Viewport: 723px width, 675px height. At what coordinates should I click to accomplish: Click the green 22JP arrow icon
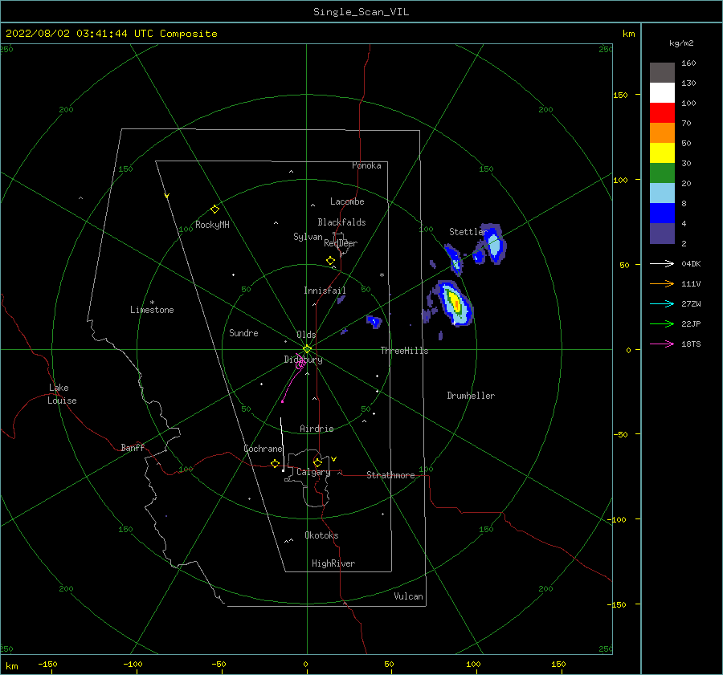pos(662,324)
